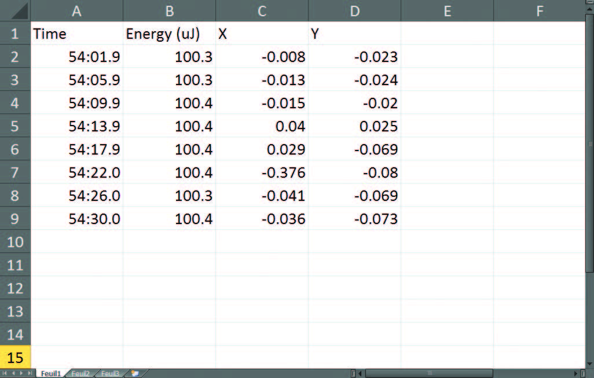Click the Y column header cell

click(x=354, y=34)
